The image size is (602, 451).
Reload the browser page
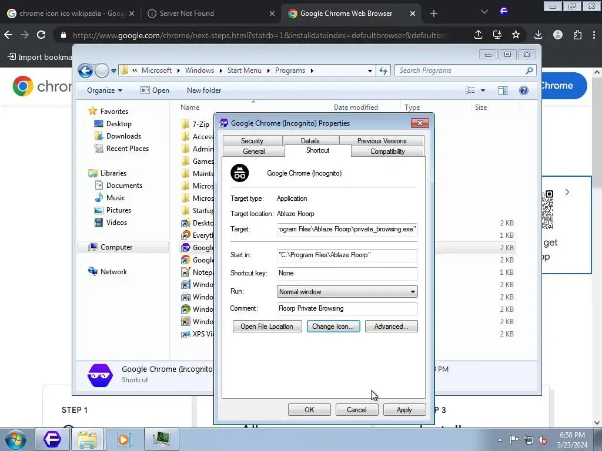[x=41, y=35]
